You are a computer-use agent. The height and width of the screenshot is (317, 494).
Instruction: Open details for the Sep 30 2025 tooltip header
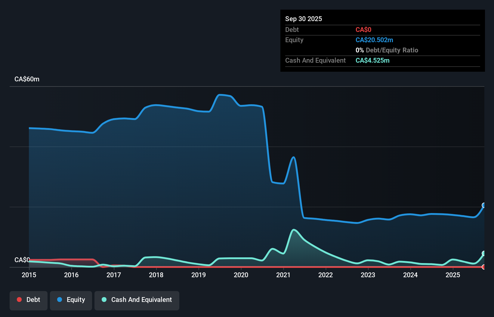(304, 19)
